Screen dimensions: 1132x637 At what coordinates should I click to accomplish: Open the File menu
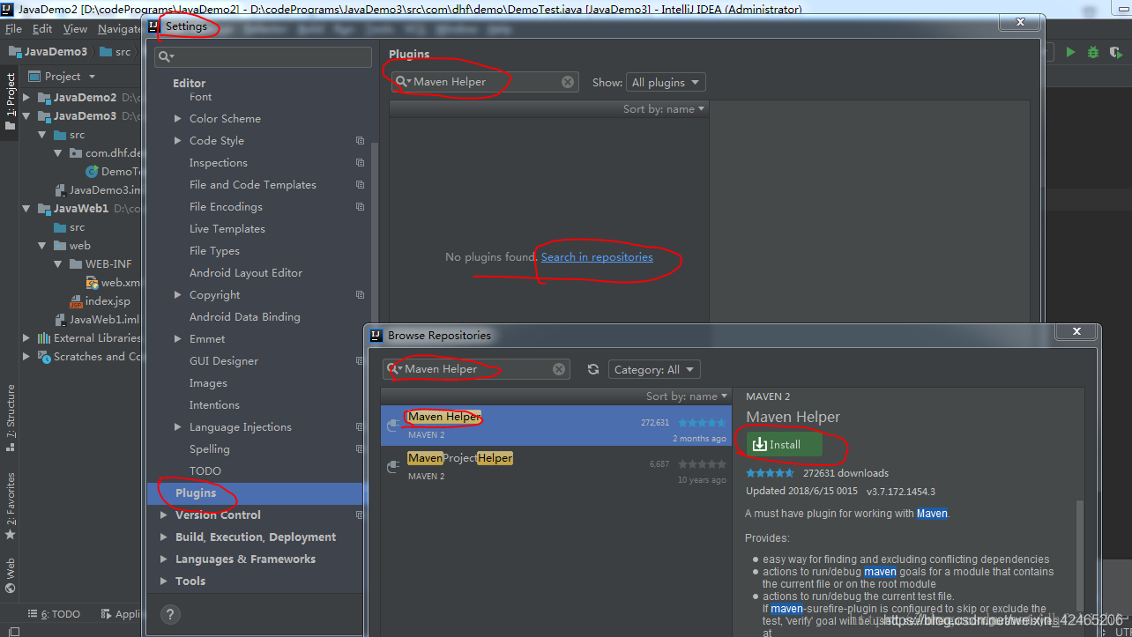point(13,29)
